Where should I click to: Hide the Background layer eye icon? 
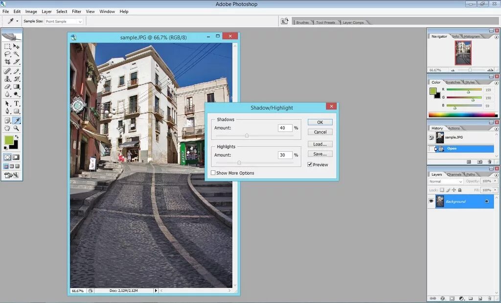tap(432, 201)
